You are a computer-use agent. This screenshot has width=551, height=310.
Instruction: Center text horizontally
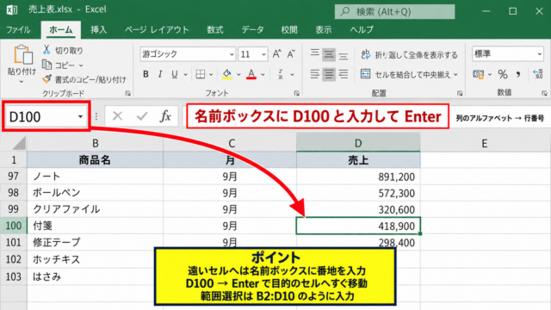329,74
